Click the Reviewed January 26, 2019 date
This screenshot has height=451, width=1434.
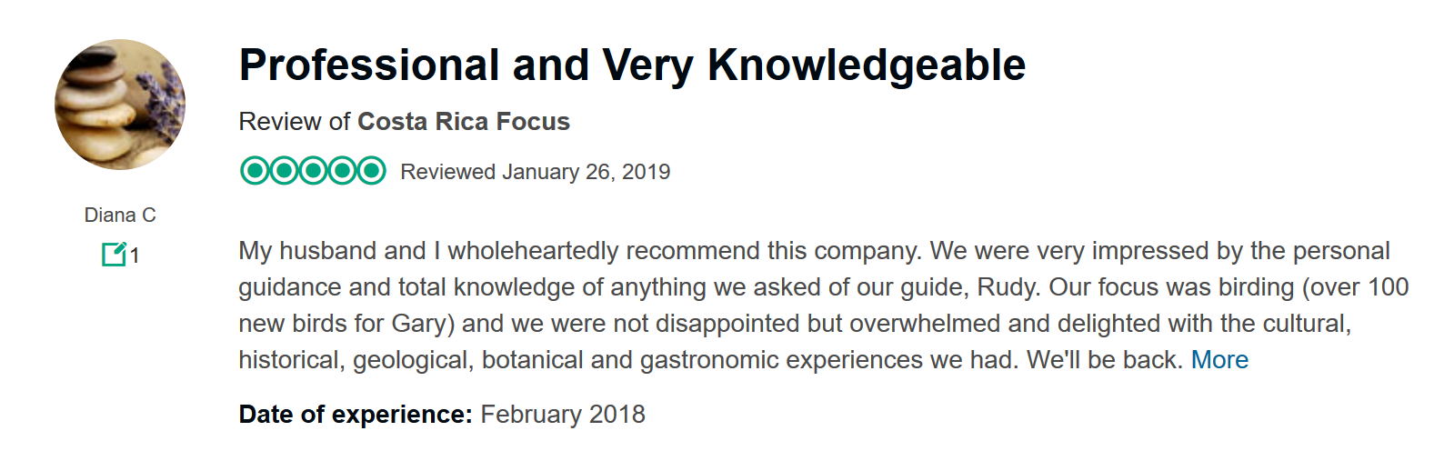[536, 172]
